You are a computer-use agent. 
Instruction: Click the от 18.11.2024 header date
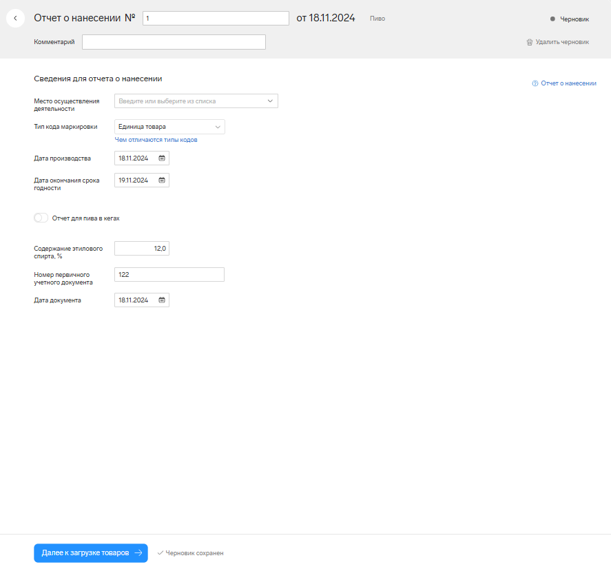pos(326,18)
